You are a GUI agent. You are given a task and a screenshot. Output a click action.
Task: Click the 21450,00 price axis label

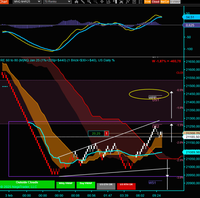point(193,94)
